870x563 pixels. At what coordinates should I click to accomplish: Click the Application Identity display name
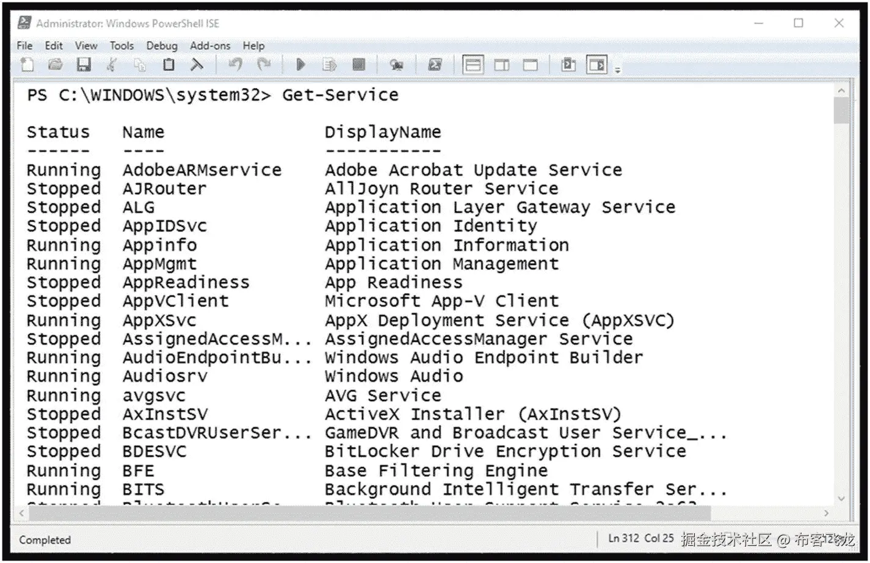point(431,227)
